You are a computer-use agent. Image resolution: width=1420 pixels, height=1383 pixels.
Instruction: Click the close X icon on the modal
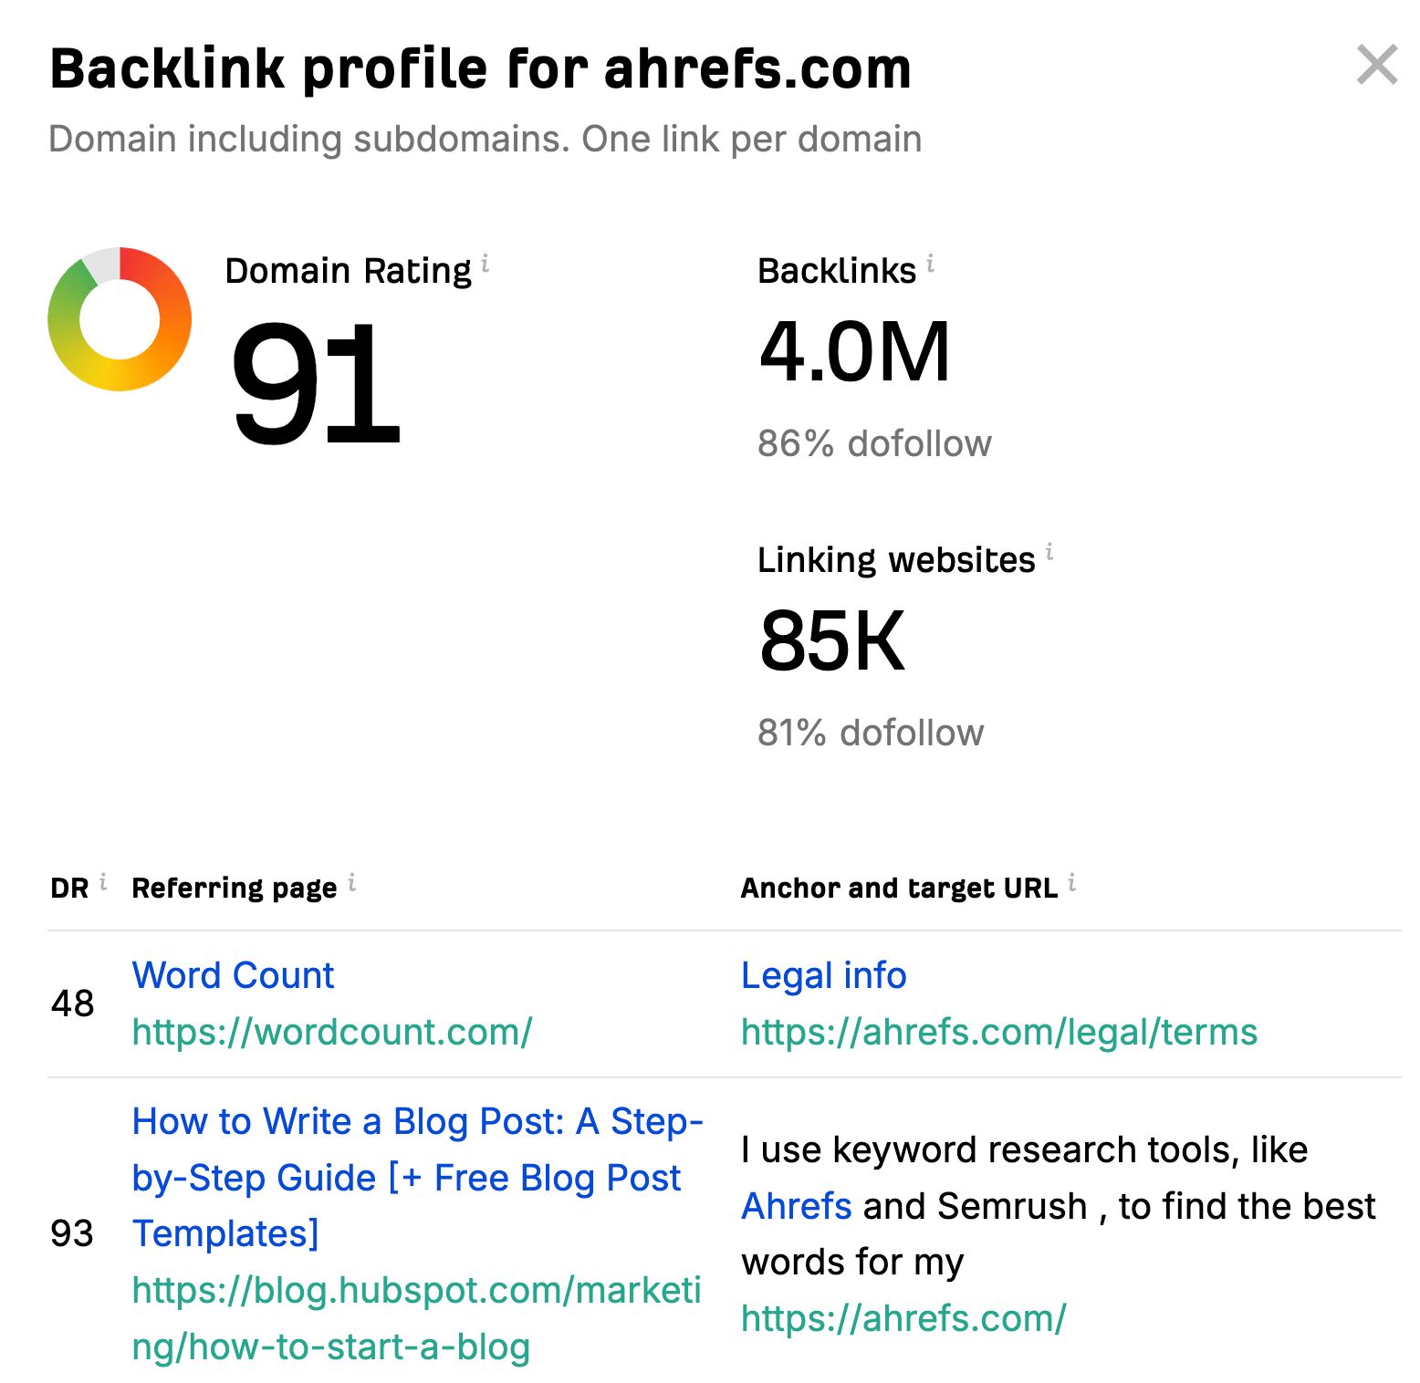(x=1379, y=65)
